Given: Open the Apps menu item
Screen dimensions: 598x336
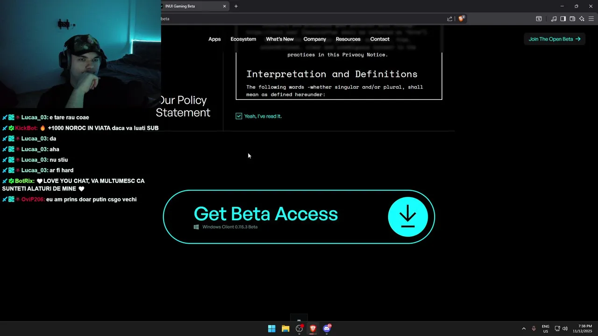Looking at the screenshot, I should [214, 39].
